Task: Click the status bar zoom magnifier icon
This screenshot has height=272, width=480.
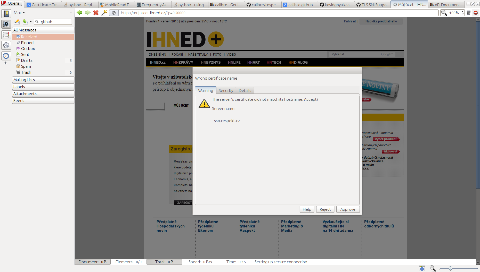Action: click(433, 268)
